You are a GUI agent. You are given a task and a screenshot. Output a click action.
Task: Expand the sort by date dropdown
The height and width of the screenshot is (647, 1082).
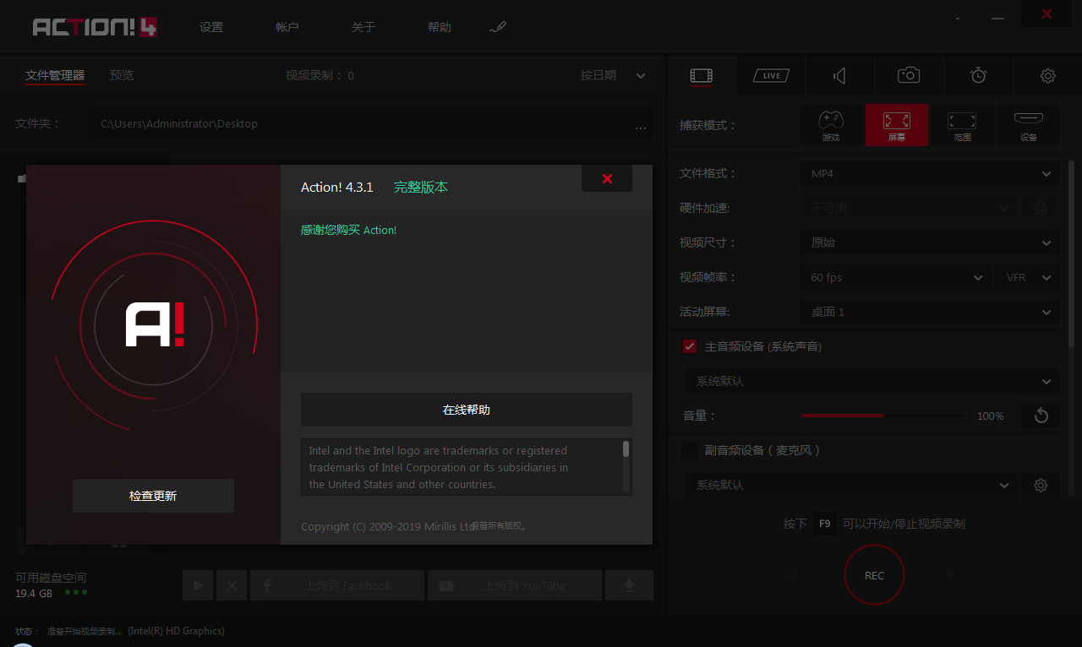pyautogui.click(x=614, y=75)
